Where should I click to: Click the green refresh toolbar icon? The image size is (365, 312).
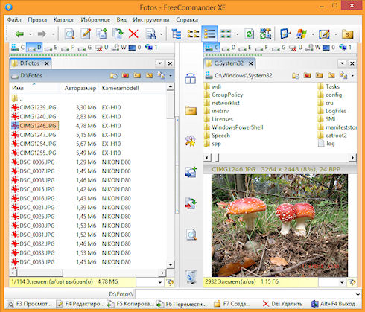coord(250,34)
